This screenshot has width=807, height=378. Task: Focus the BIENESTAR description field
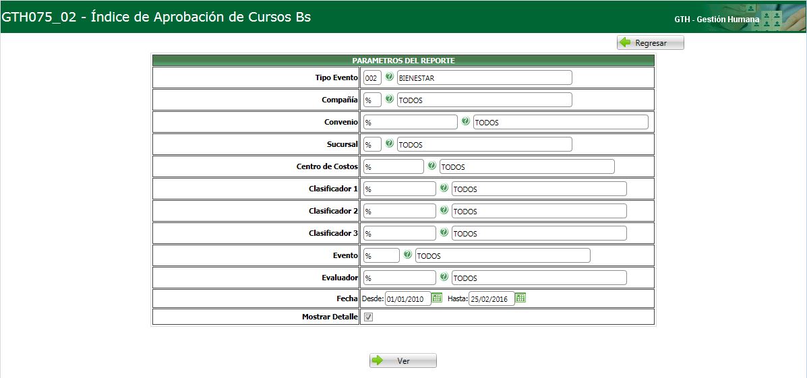click(x=484, y=77)
